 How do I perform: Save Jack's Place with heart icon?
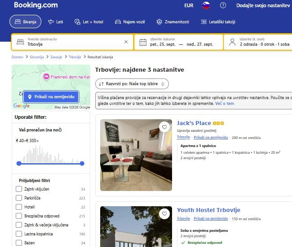coord(164,127)
